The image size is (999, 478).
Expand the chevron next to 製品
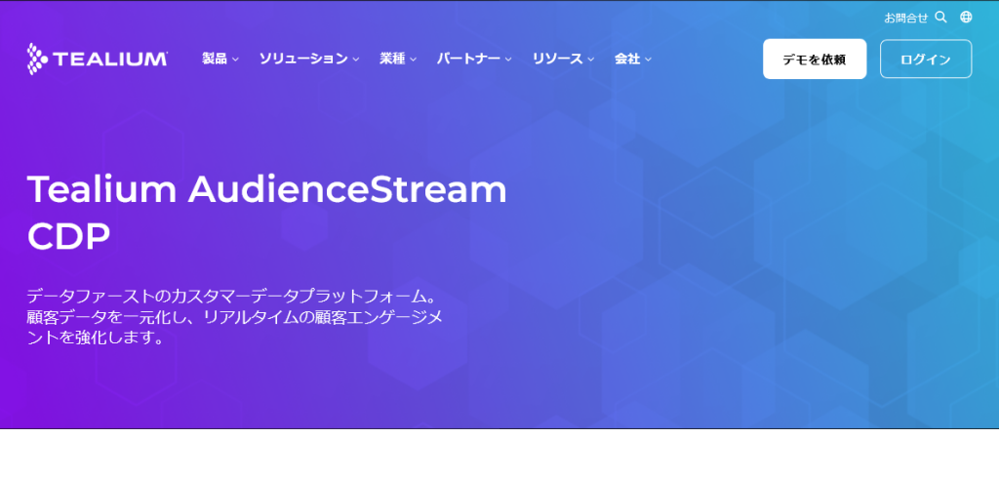click(x=235, y=60)
